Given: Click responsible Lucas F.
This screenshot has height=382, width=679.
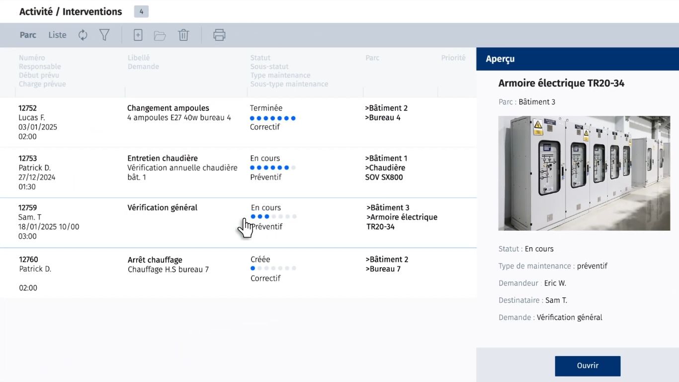Looking at the screenshot, I should 32,117.
